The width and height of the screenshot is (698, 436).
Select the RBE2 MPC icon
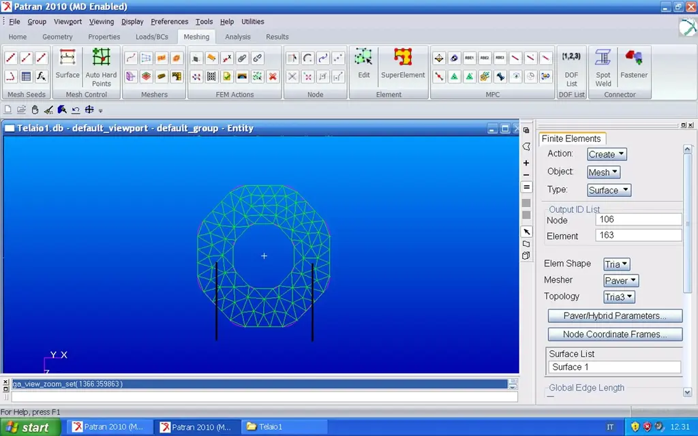pyautogui.click(x=485, y=58)
